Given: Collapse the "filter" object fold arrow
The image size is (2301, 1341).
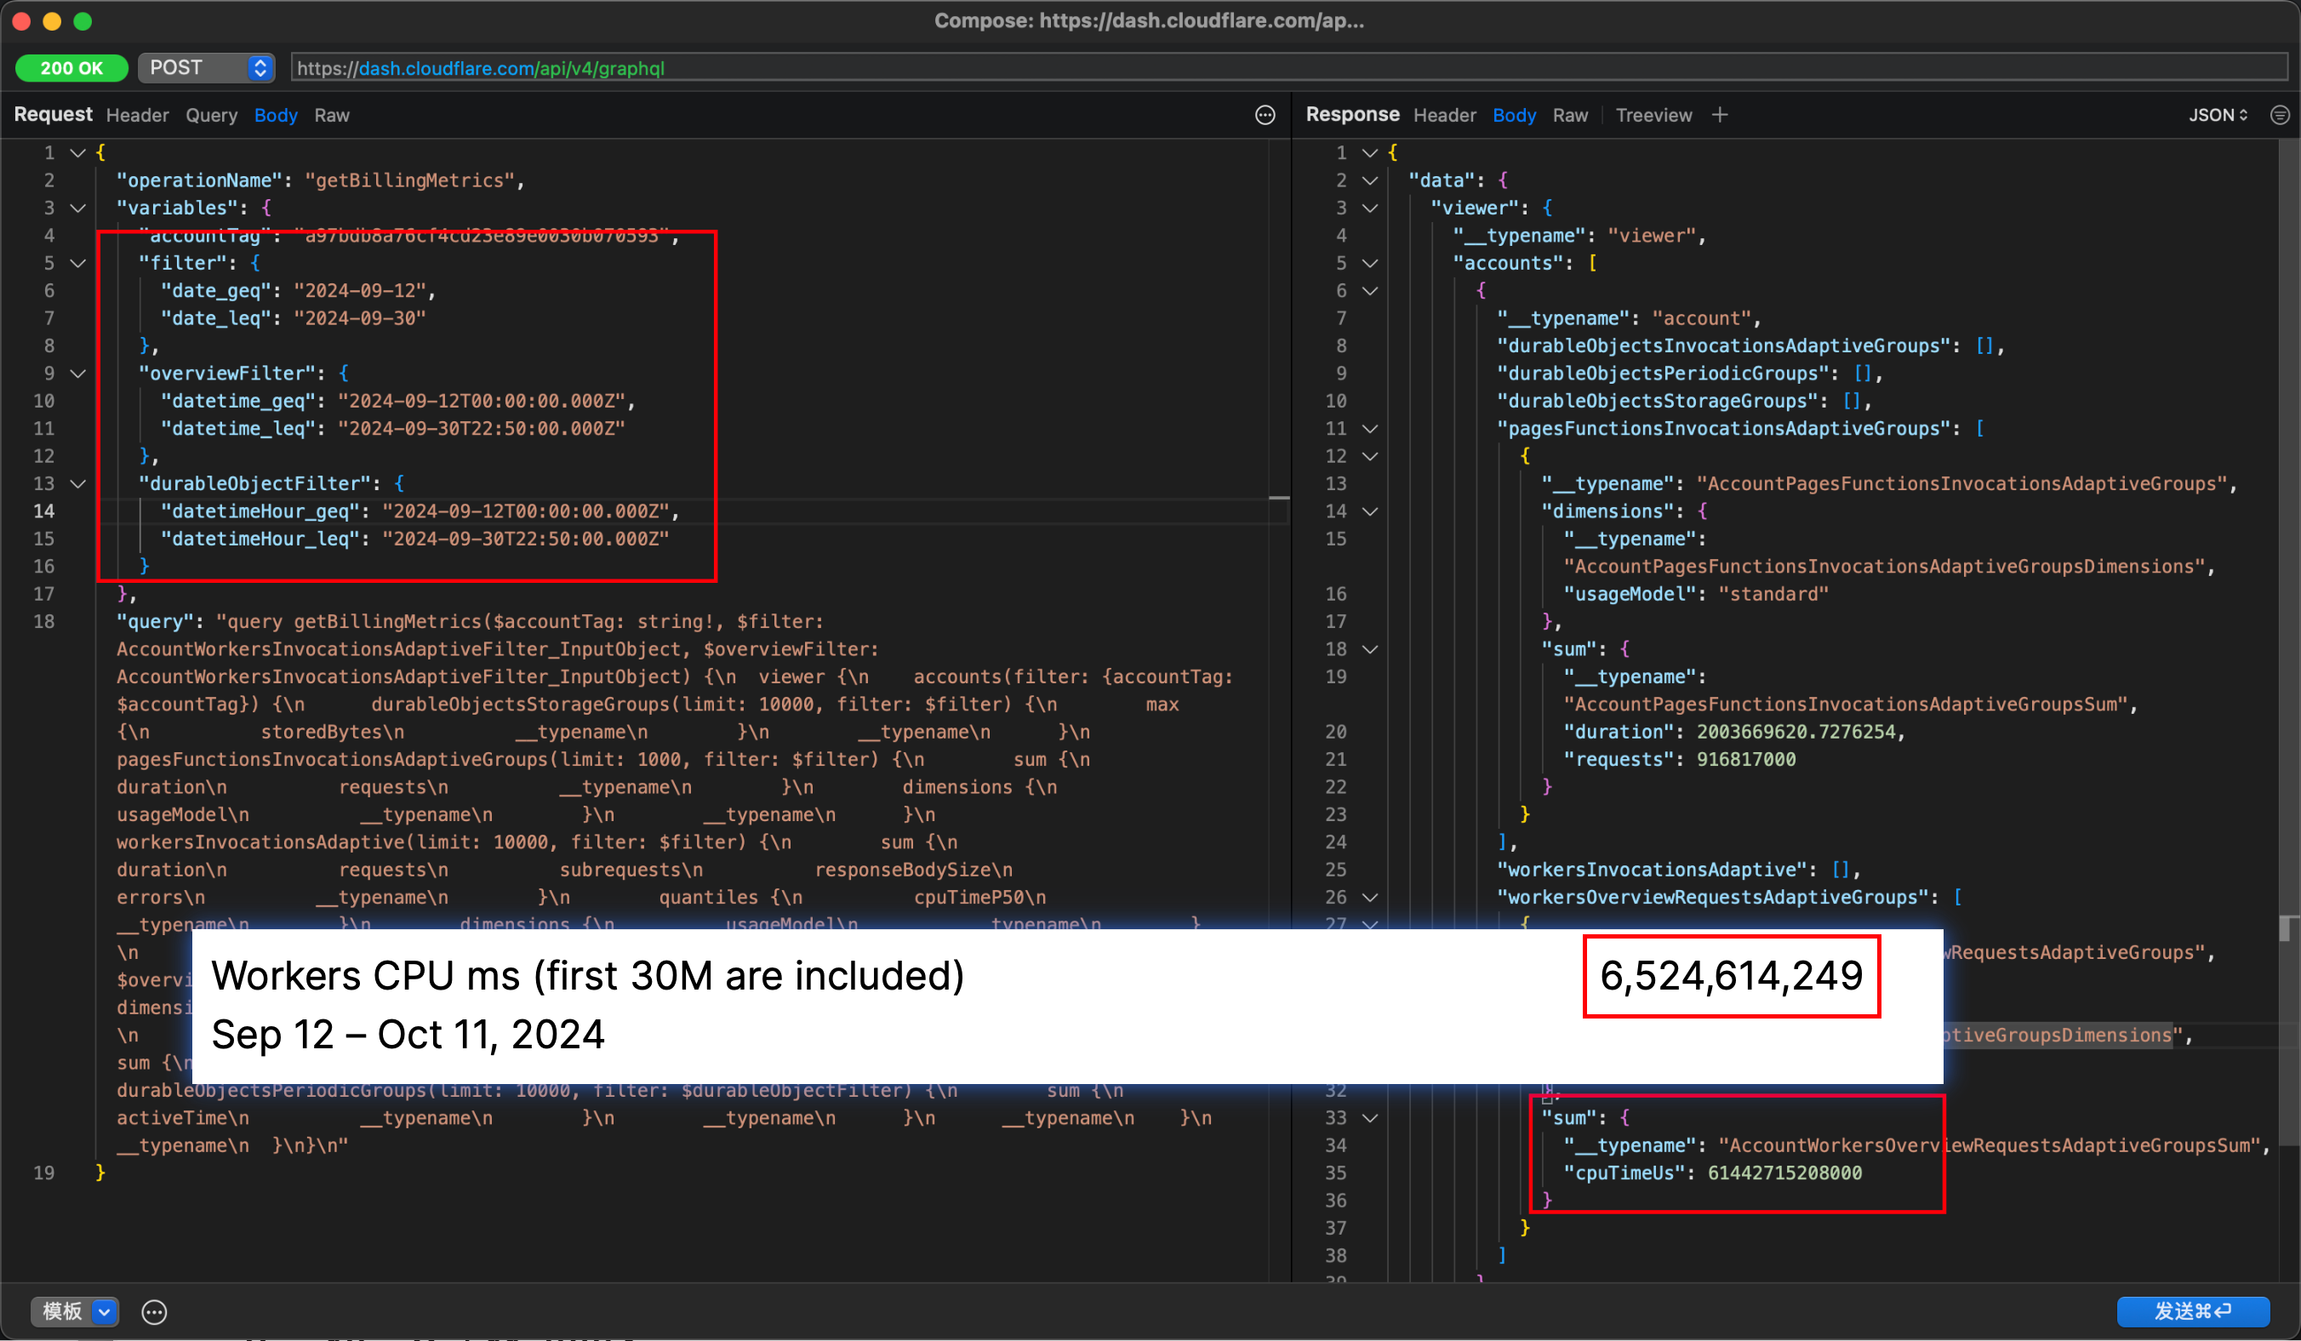Looking at the screenshot, I should pos(78,263).
